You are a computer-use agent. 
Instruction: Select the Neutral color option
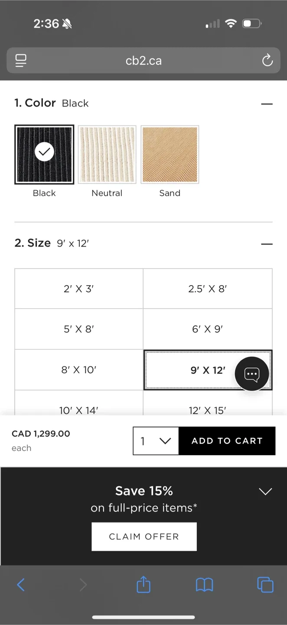pyautogui.click(x=107, y=154)
